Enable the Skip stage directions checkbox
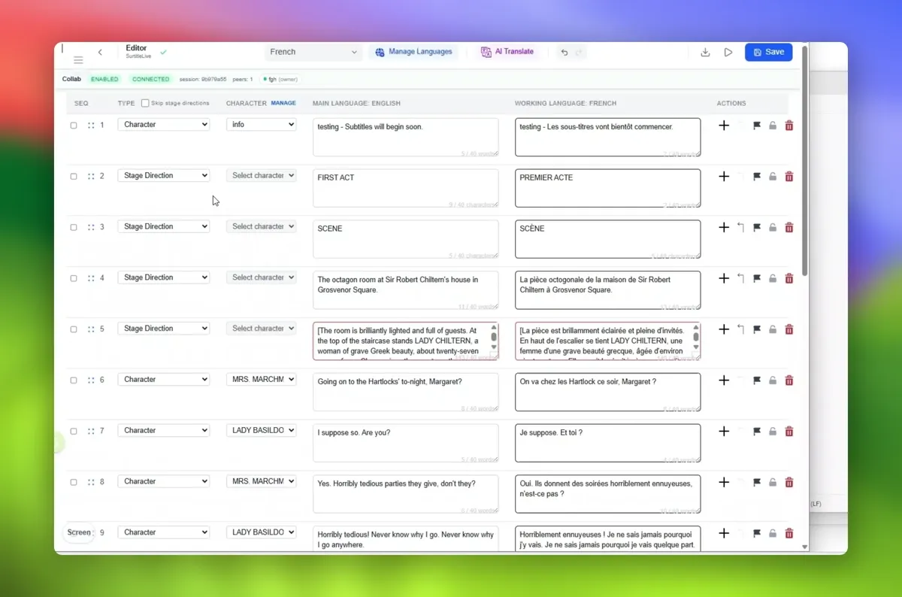The height and width of the screenshot is (597, 902). [x=145, y=103]
